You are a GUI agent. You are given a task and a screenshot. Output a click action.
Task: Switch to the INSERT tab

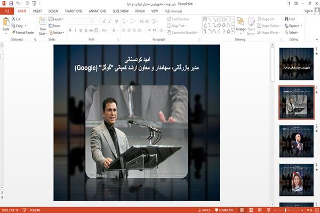37,11
